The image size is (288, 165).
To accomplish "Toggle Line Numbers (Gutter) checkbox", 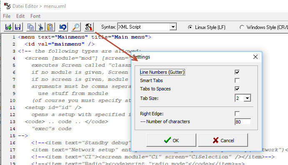I will (237, 72).
